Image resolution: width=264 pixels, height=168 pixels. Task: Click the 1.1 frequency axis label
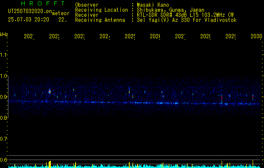point(4,55)
